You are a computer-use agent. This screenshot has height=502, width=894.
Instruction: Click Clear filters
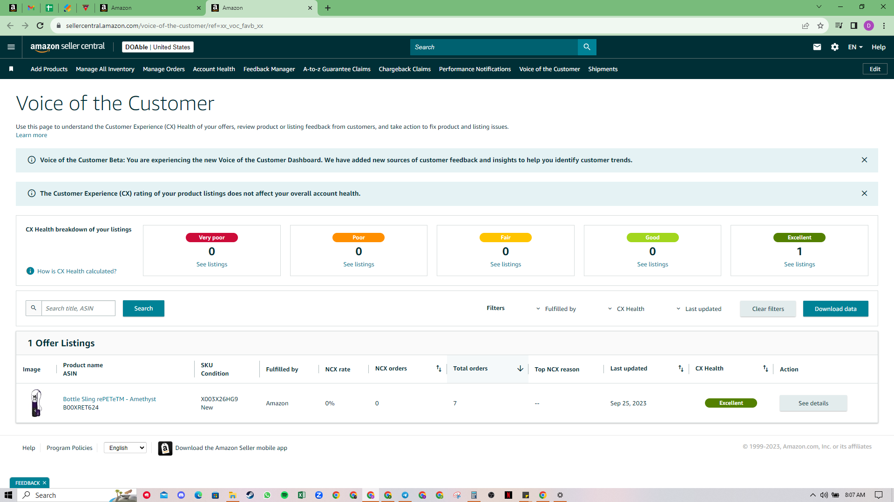click(768, 309)
